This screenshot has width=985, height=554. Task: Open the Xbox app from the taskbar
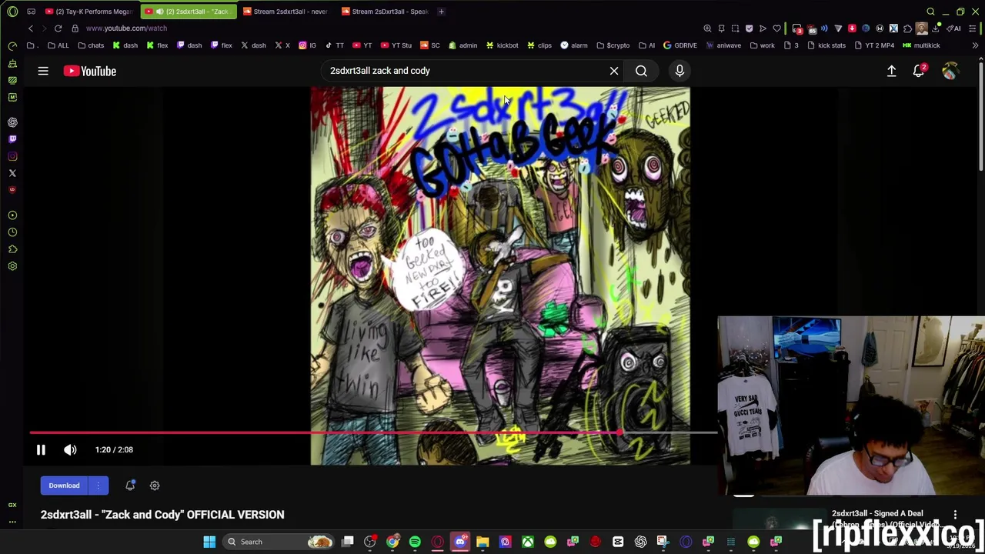[528, 542]
